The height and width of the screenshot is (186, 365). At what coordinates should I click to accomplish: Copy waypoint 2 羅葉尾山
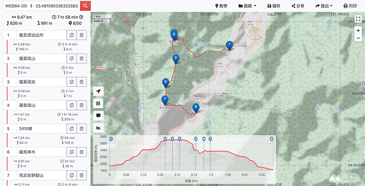[x=72, y=58]
